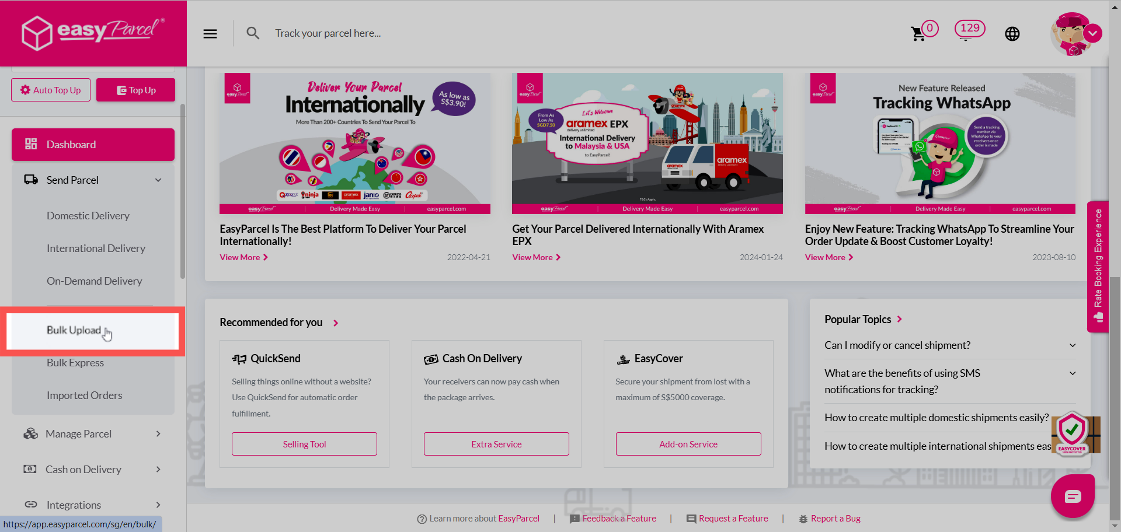Open Rate Booking Experience side tab

[x=1098, y=267]
